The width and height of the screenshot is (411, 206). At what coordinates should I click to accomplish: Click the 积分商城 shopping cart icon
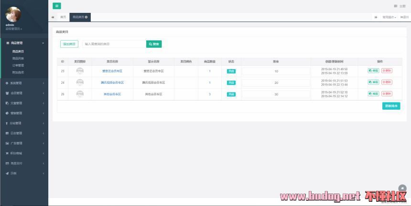click(7, 153)
